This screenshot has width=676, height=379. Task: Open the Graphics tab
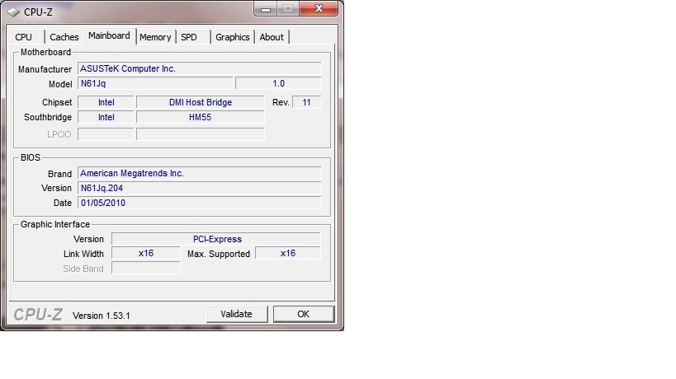[233, 37]
